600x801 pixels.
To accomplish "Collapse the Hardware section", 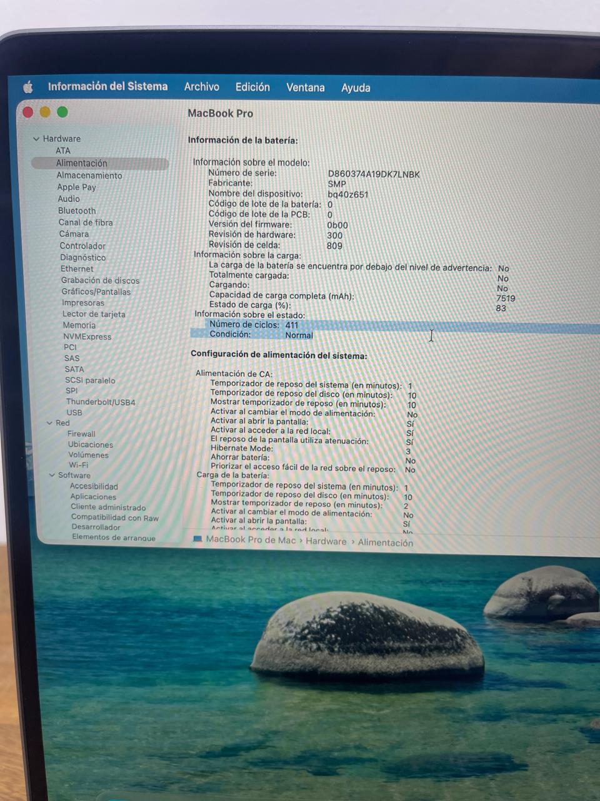I will pos(36,139).
